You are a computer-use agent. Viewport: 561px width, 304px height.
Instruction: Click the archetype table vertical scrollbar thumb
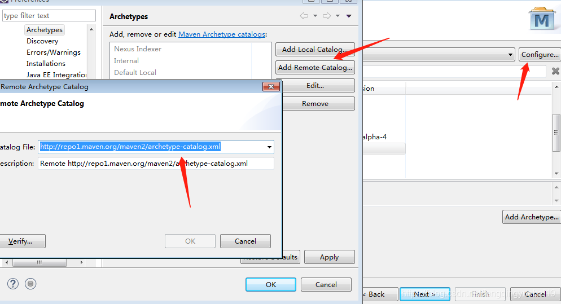tap(556, 133)
